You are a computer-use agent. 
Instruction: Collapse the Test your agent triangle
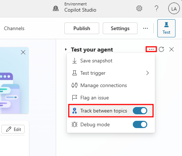(66, 49)
